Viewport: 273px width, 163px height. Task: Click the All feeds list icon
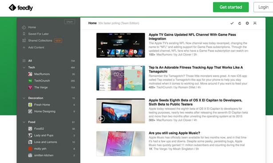24,60
